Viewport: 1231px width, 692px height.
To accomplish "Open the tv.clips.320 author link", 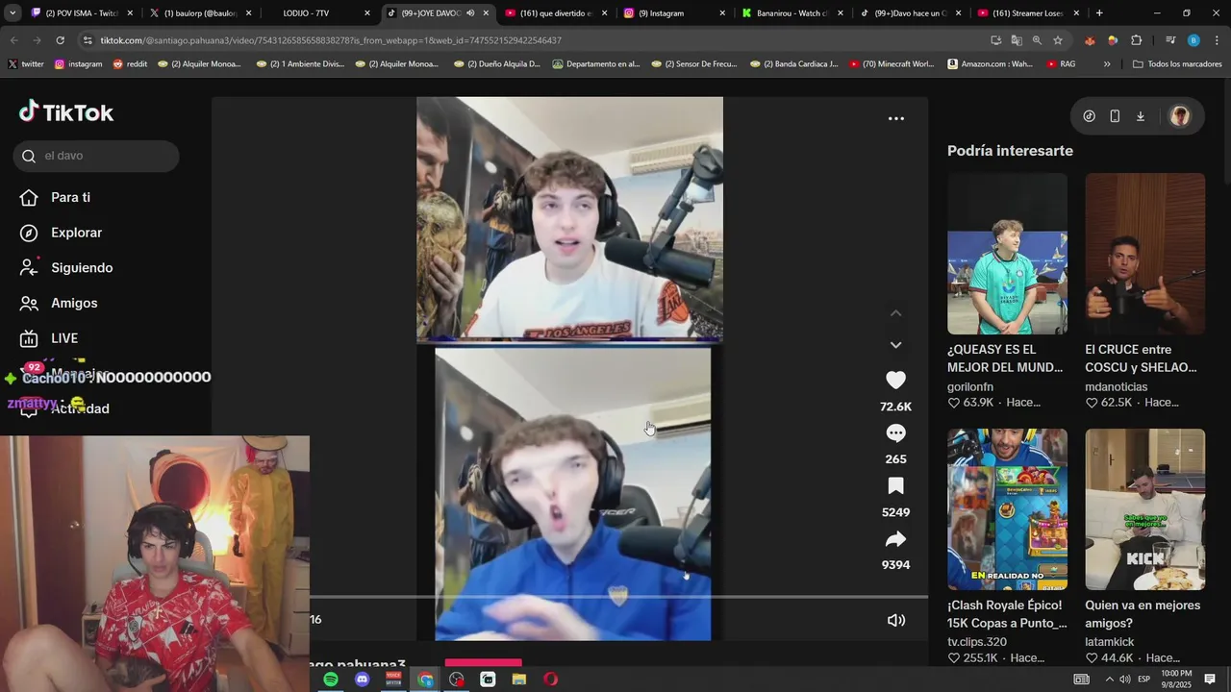I will pos(977,642).
